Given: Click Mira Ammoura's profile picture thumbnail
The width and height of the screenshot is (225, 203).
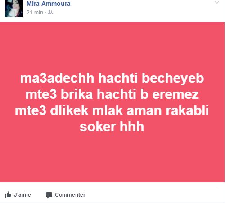Looking at the screenshot, I should 14,9.
